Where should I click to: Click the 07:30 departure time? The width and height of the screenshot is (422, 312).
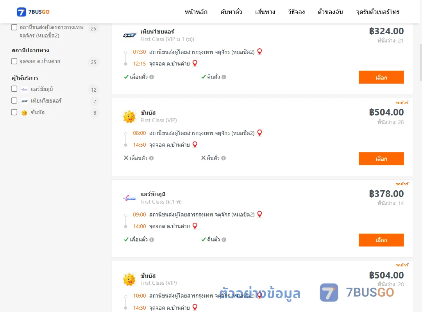(x=139, y=52)
